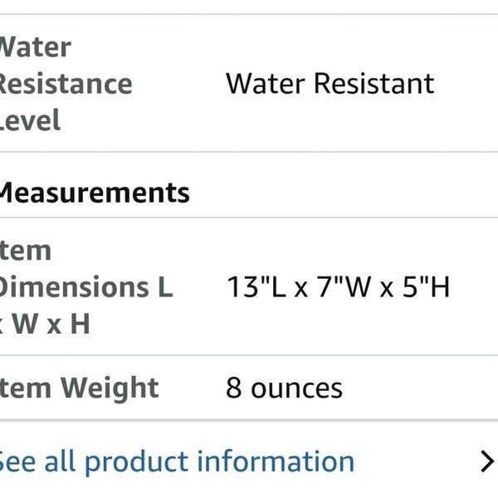Viewport: 498px width, 498px height.
Task: Click the 13"L x 7"W x 5"H value
Action: pos(339,287)
